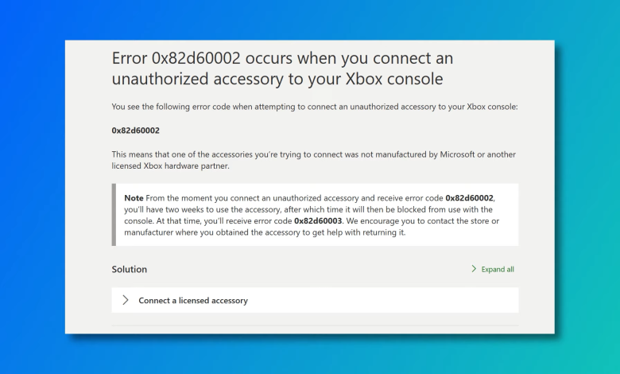Click the Expand all link text

tap(498, 270)
